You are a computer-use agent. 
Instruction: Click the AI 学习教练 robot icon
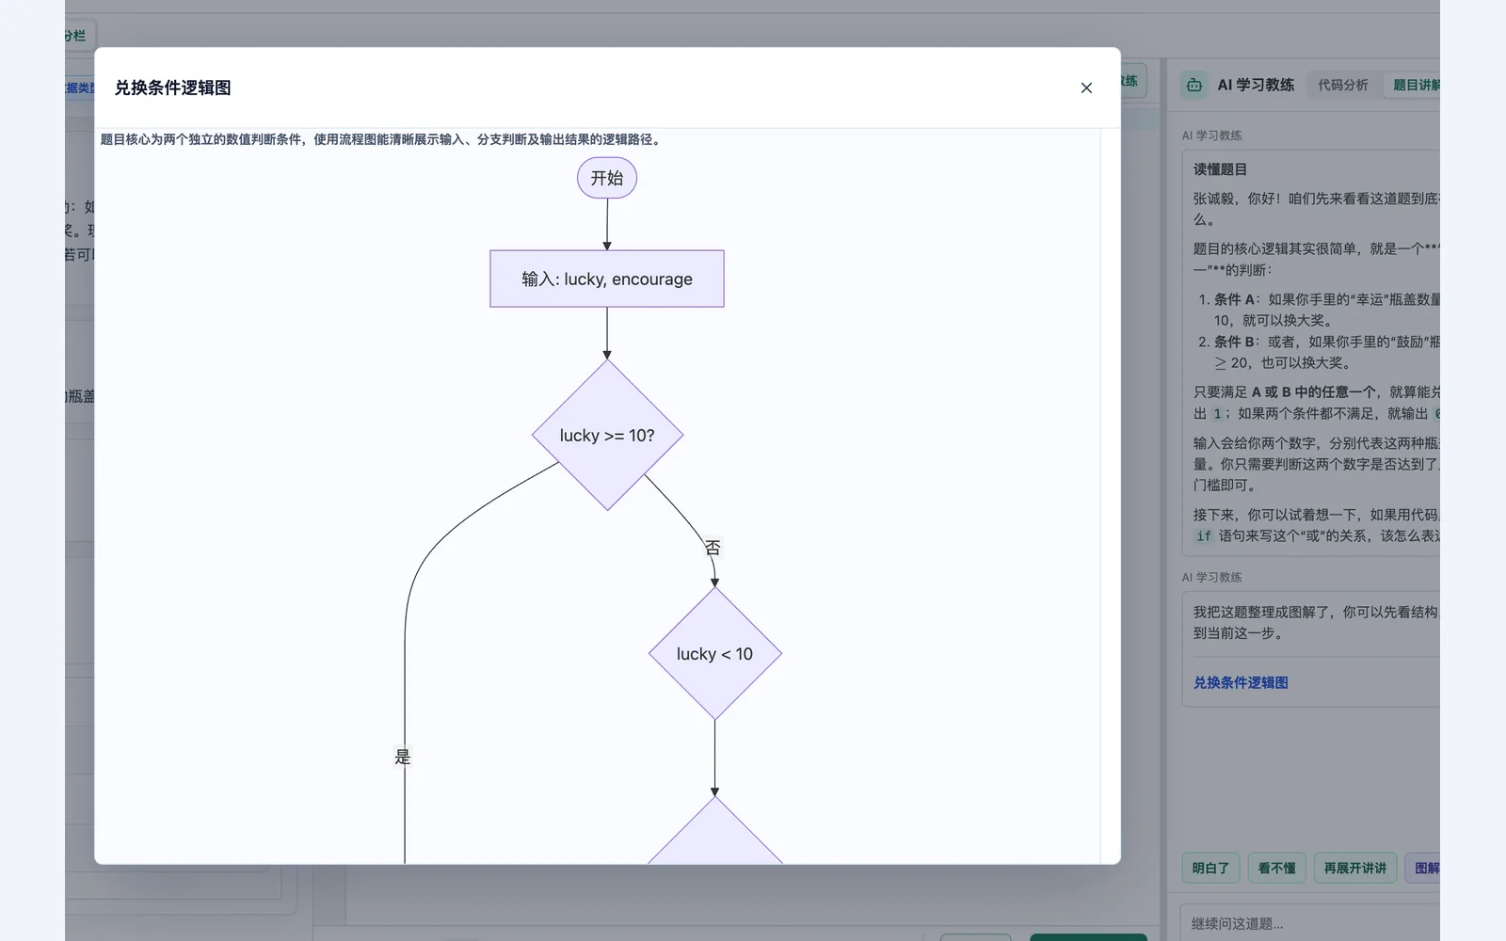(x=1194, y=85)
